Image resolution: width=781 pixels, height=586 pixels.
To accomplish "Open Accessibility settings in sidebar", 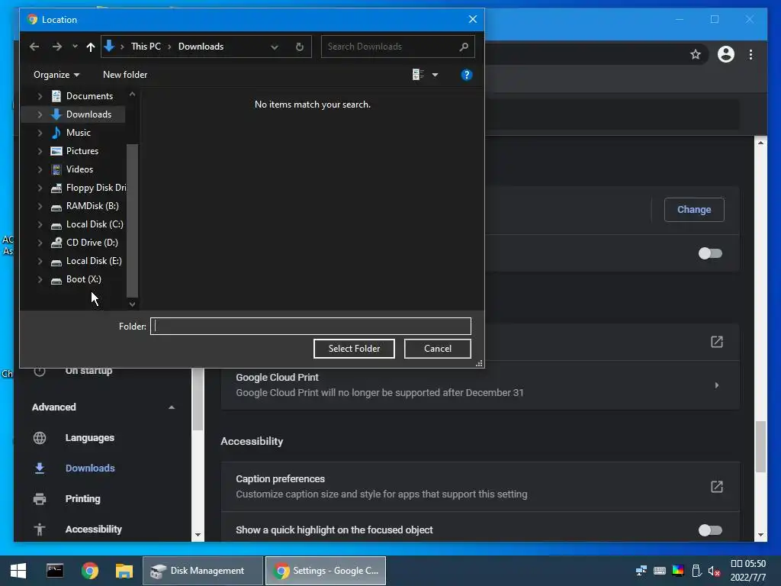I will click(x=94, y=530).
